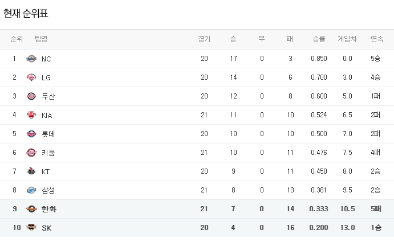Click the 삼성 Lions logo icon
The height and width of the screenshot is (242, 394).
point(31,190)
